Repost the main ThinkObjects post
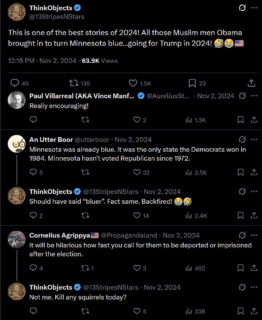Screen dimensions: 262x320 [74, 83]
